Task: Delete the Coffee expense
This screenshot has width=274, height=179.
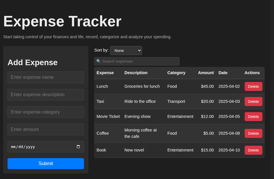Action: point(253,133)
